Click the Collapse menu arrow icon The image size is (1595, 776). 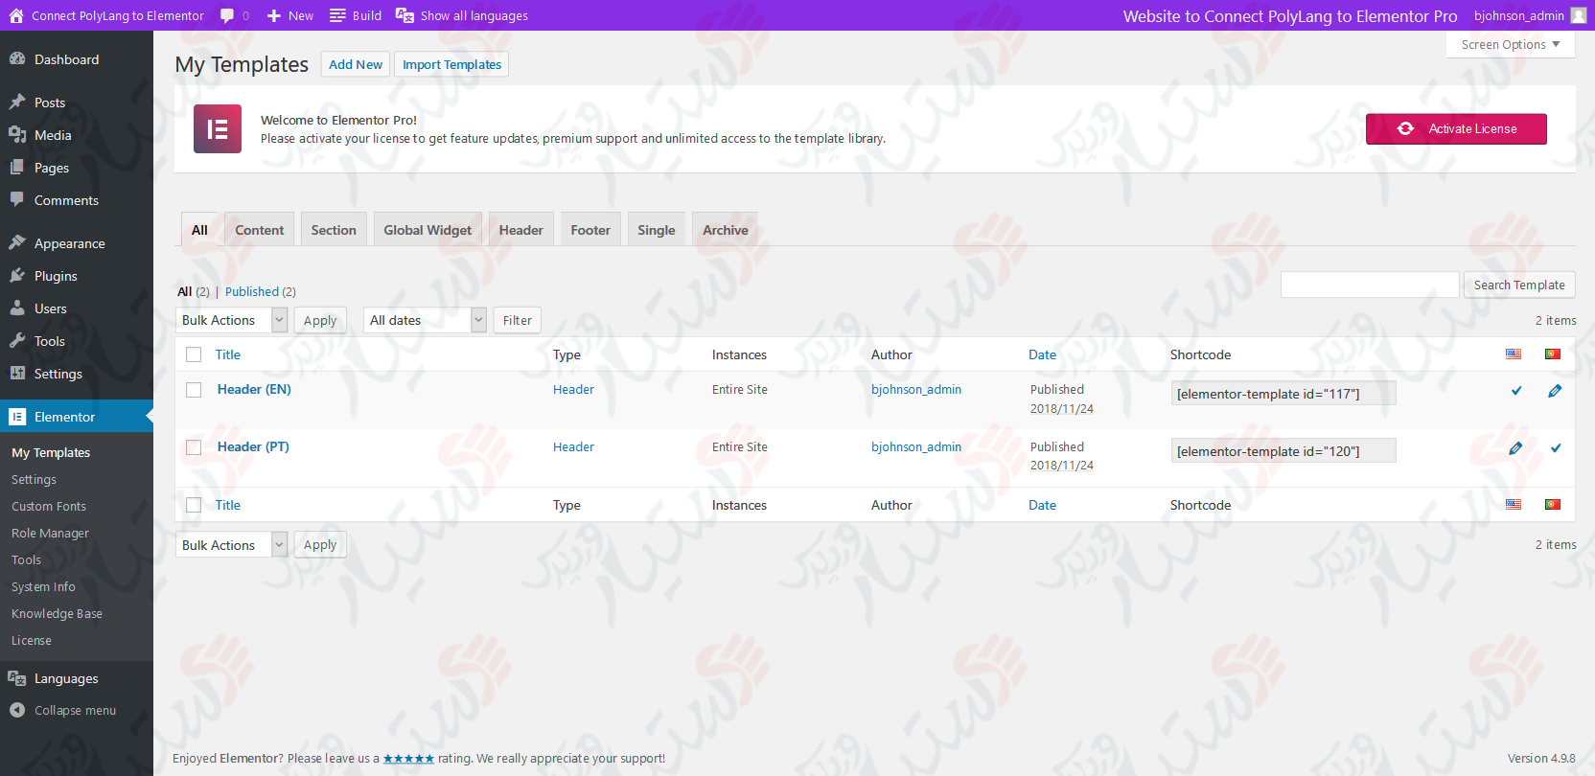pos(17,710)
